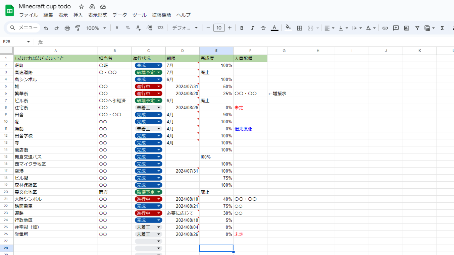
Task: Toggle italic formatting
Action: (x=253, y=28)
